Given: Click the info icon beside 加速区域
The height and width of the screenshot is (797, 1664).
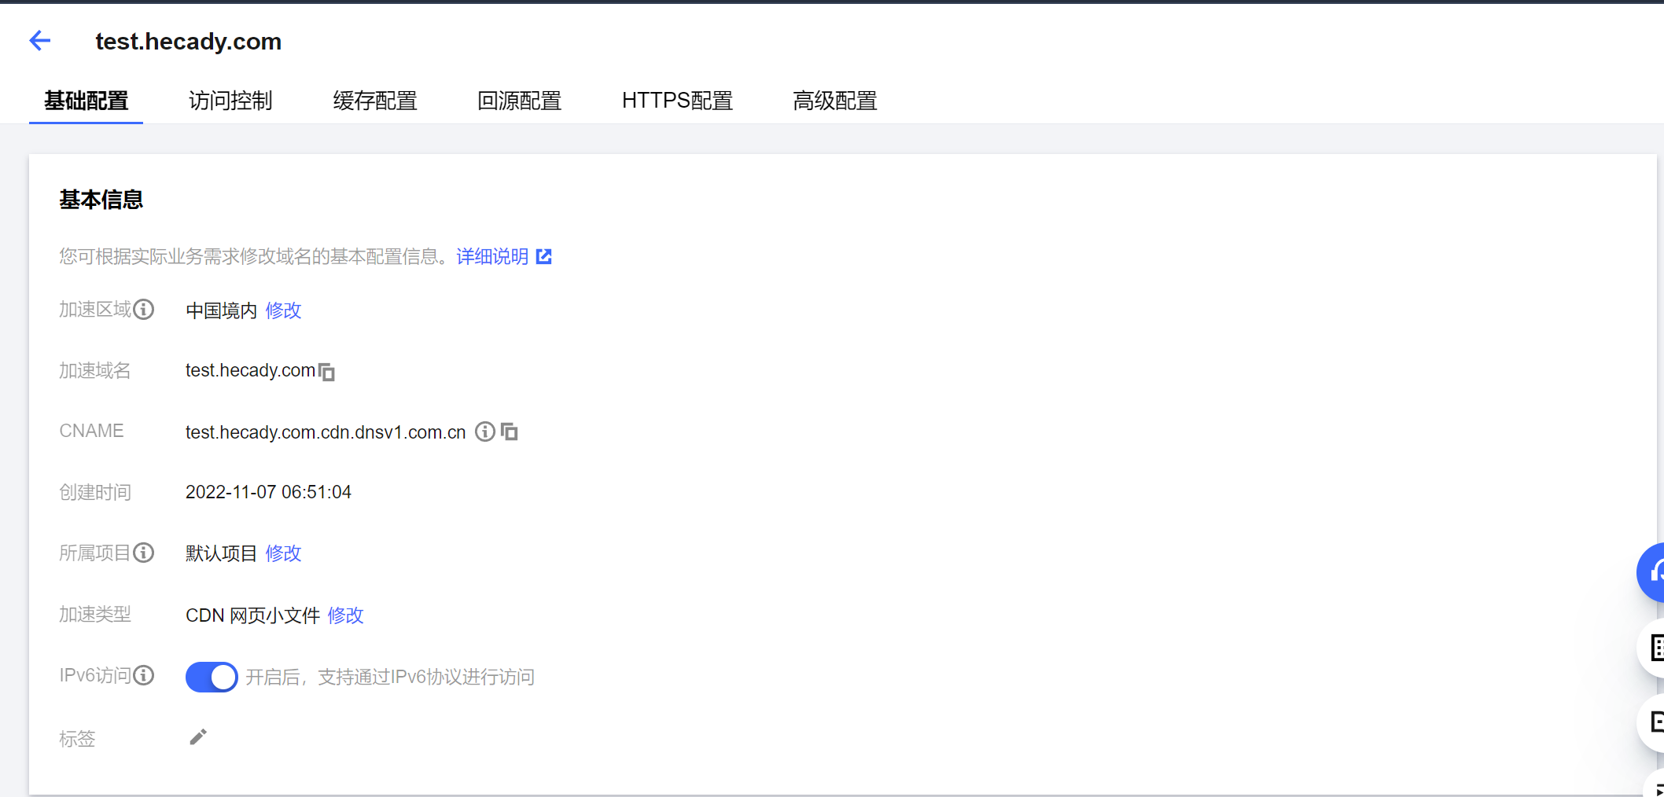Looking at the screenshot, I should (x=144, y=310).
